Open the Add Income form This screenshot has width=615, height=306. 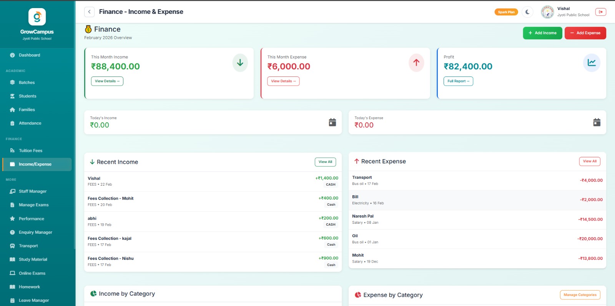click(542, 33)
